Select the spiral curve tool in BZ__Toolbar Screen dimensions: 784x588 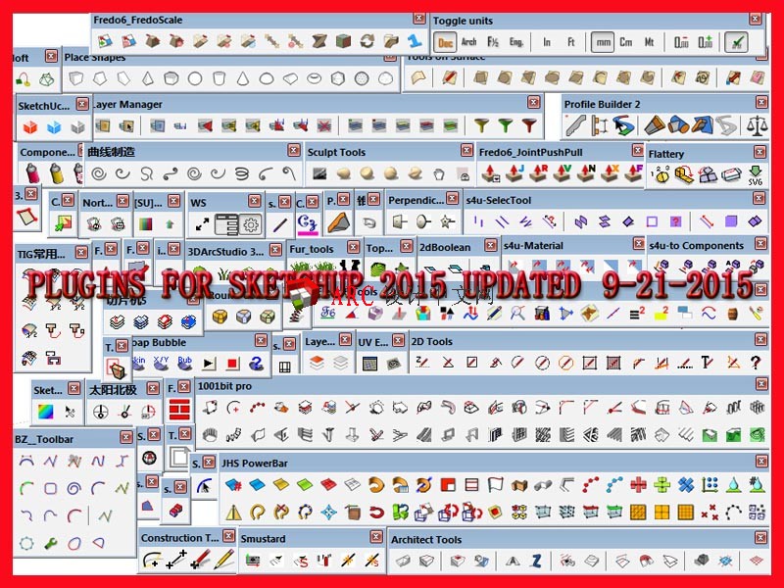pyautogui.click(x=74, y=488)
